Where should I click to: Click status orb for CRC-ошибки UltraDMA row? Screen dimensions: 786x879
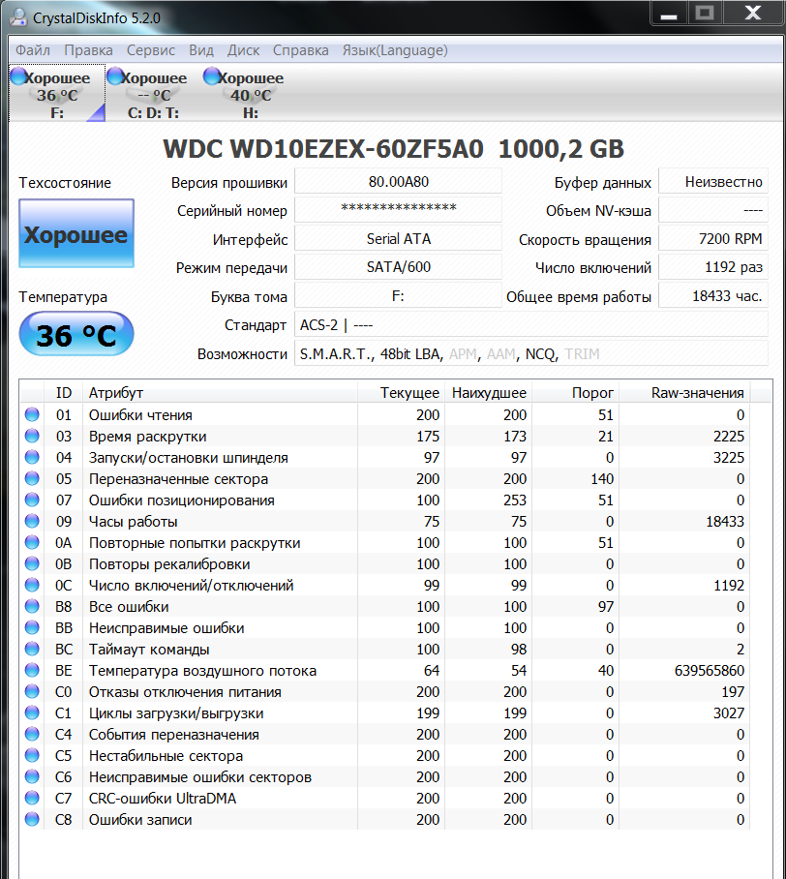[x=32, y=798]
